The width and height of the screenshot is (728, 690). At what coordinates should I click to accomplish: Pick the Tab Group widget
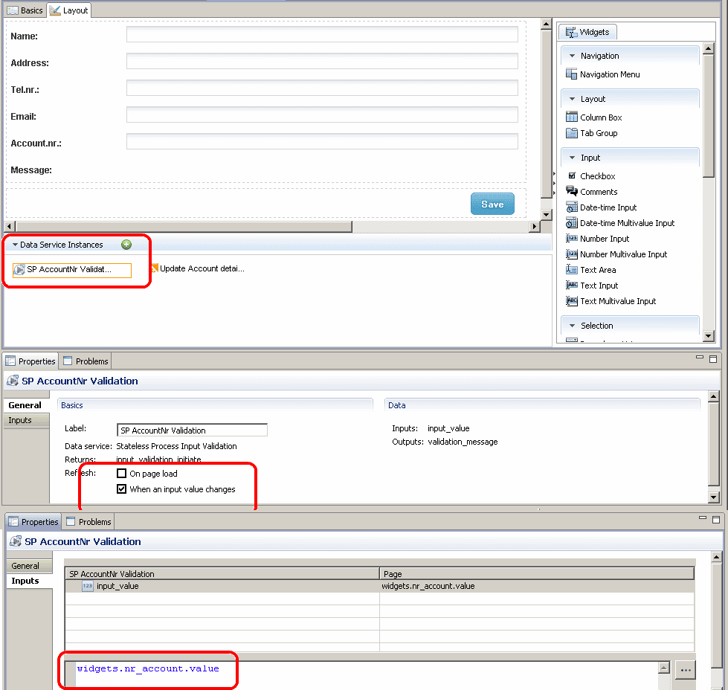592,133
